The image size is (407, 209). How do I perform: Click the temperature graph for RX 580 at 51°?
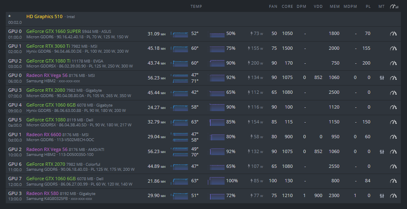pos(179,196)
